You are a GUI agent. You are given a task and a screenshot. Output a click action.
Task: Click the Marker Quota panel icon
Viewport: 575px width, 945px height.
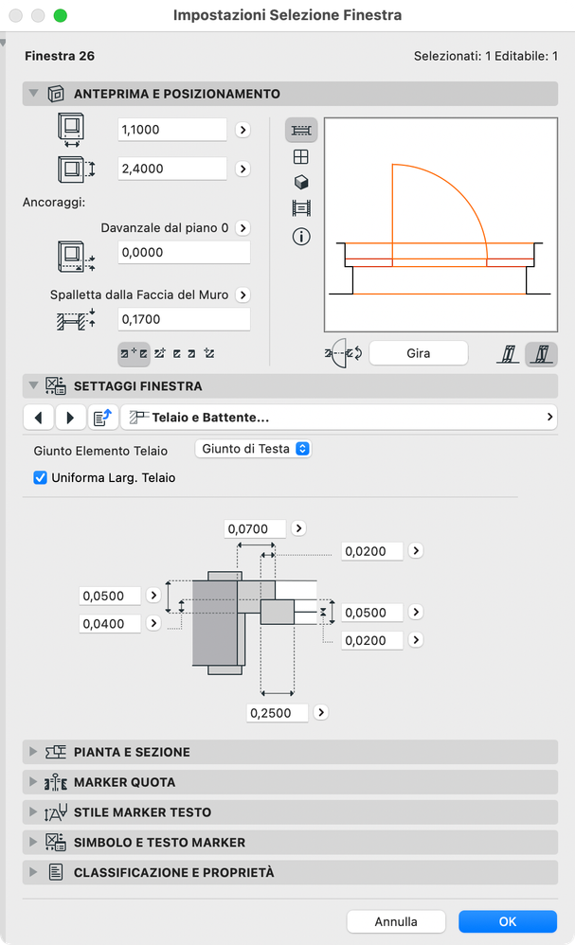point(56,782)
